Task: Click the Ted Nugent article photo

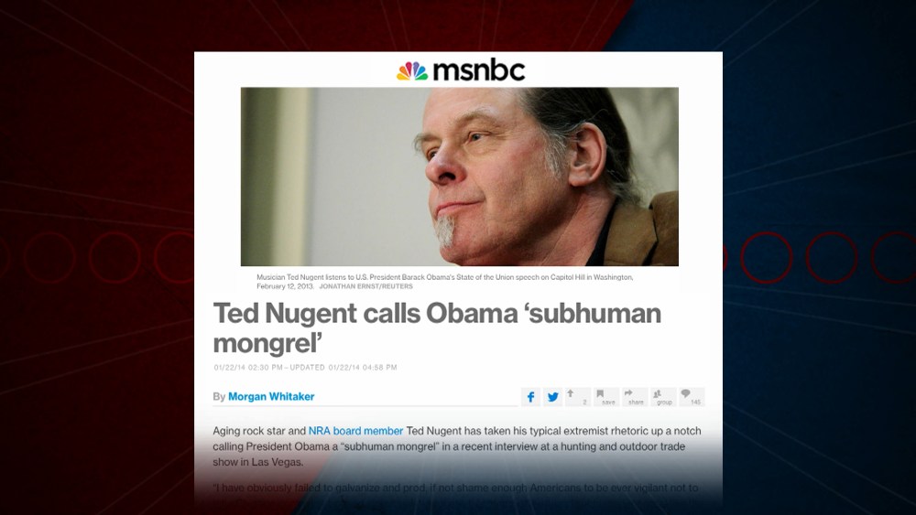Action: pyautogui.click(x=459, y=177)
